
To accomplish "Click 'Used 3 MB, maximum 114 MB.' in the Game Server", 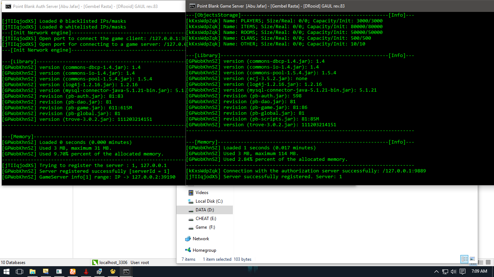I will pyautogui.click(x=242, y=154).
